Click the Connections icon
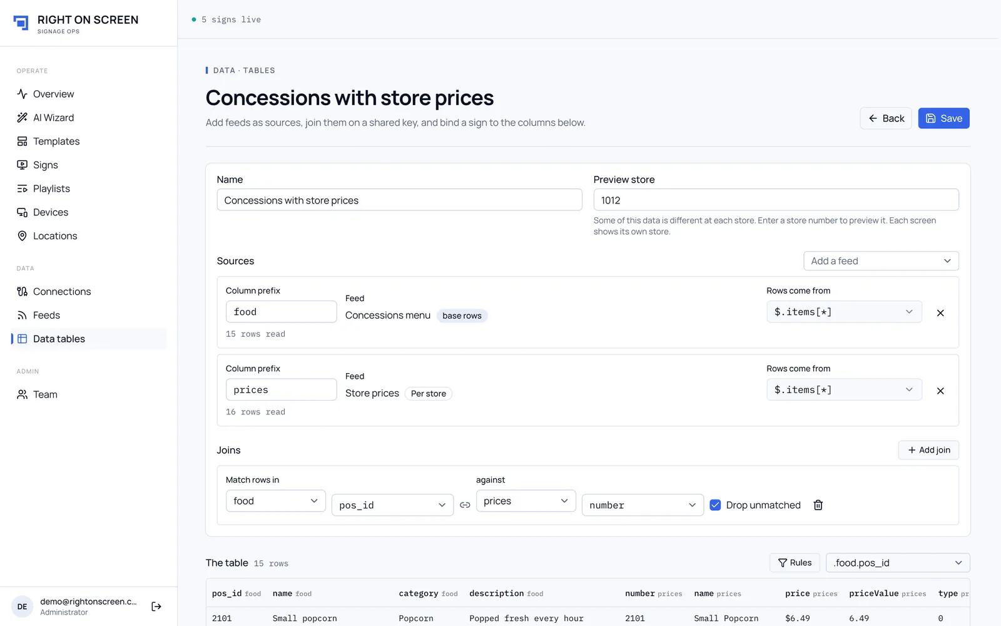This screenshot has width=1001, height=626. point(22,291)
